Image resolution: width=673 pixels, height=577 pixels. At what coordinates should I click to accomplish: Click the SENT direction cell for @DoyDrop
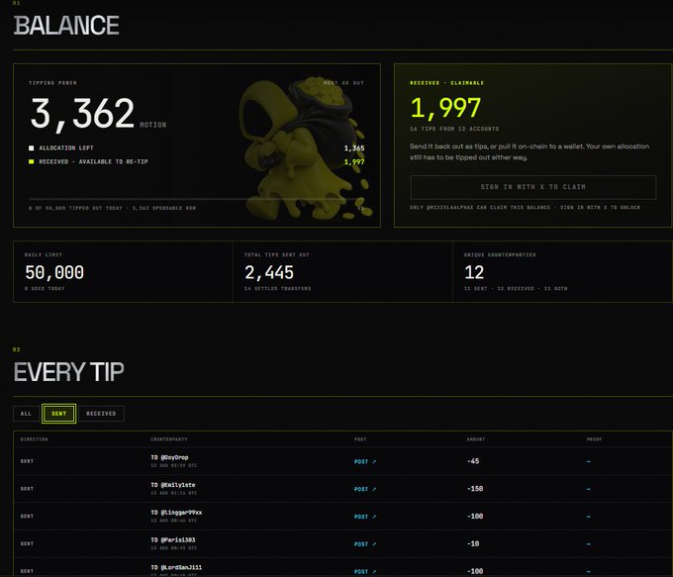tap(27, 461)
